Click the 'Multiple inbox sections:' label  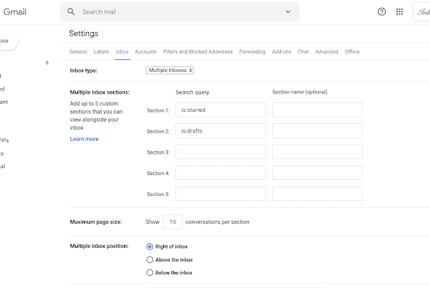[99, 92]
